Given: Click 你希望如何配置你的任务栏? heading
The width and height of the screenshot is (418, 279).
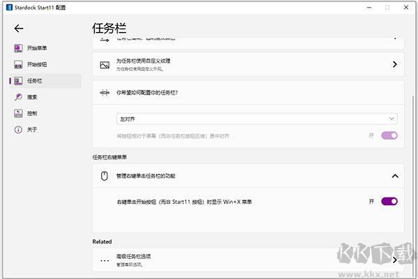Looking at the screenshot, I should pos(147,93).
